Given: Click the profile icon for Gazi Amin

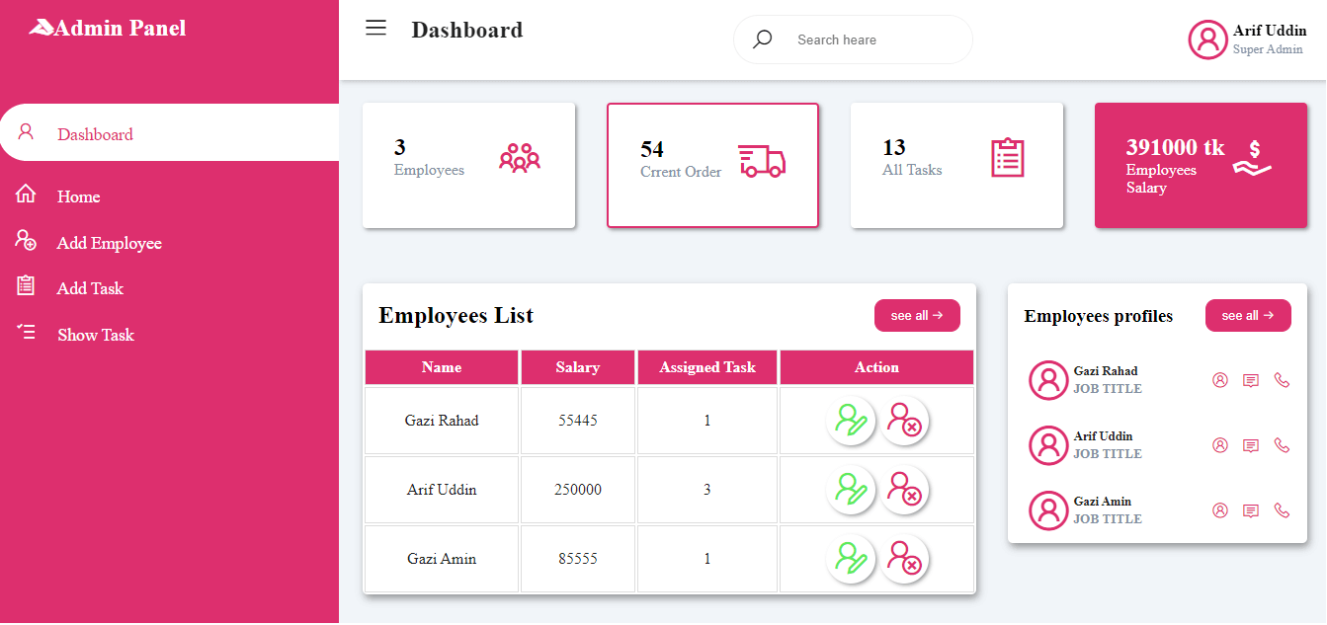Looking at the screenshot, I should coord(1220,510).
